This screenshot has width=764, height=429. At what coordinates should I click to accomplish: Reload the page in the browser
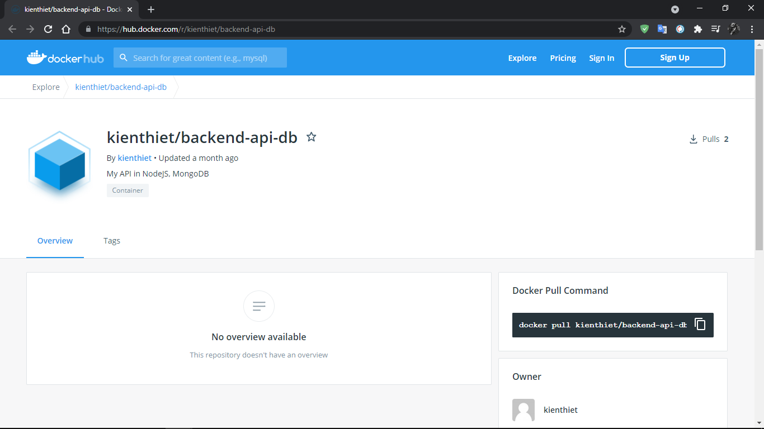[48, 29]
